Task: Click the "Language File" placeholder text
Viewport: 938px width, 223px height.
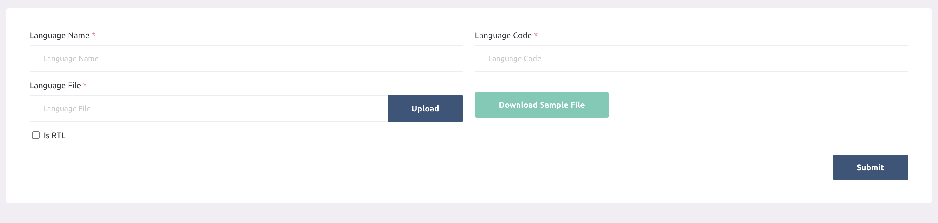Action: pyautogui.click(x=67, y=109)
